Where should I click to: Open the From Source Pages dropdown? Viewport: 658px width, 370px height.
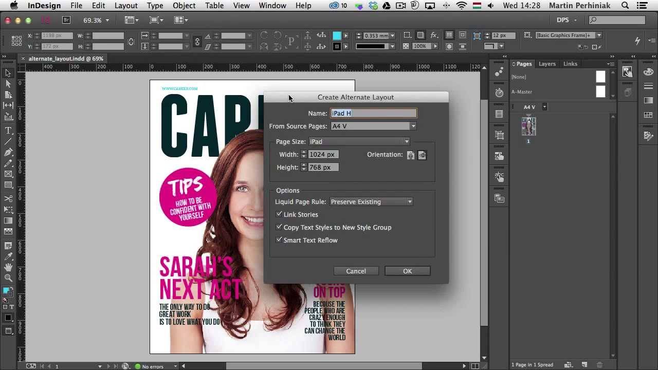tap(373, 126)
